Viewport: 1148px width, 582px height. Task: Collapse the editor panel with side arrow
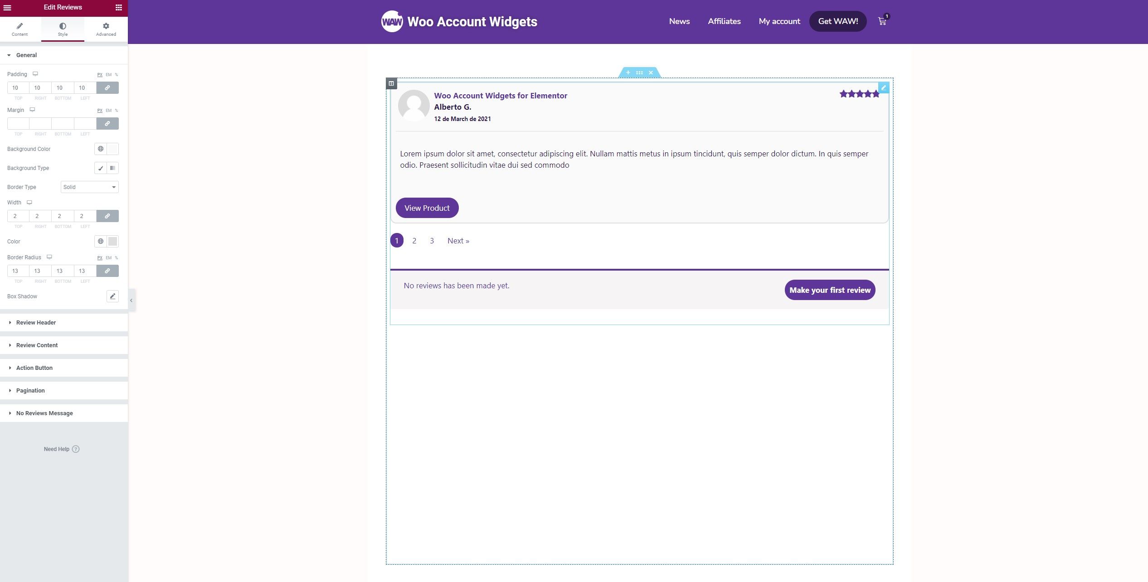(131, 300)
